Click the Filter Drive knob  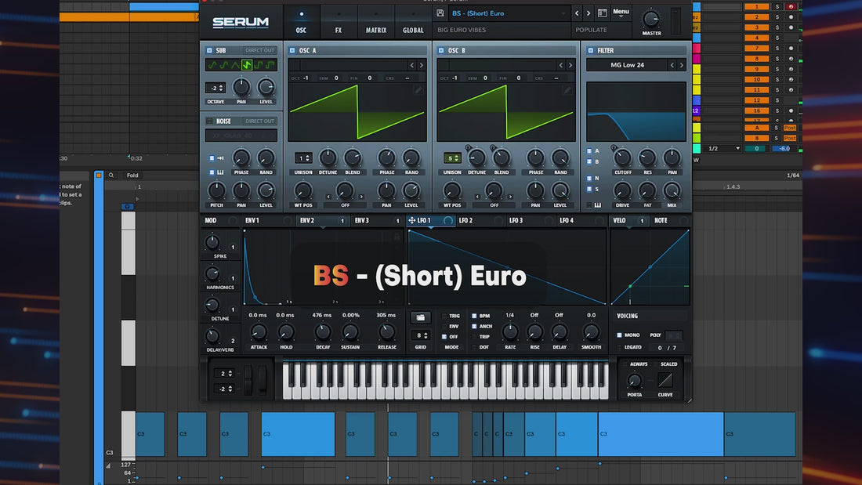(x=622, y=191)
